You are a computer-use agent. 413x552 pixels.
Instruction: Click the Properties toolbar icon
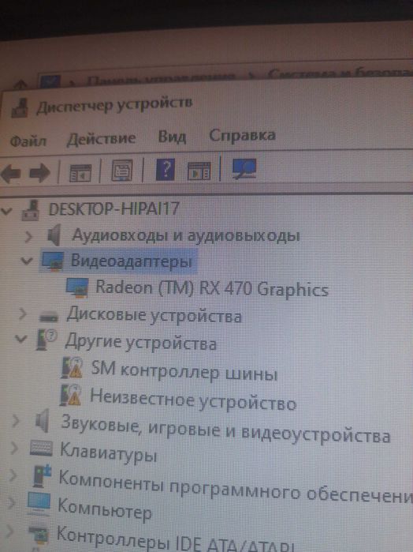pos(122,171)
